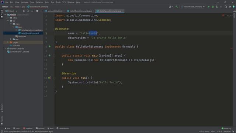Click the error stripe mark on scrollbar
This screenshot has height=133, width=236.
232,48
